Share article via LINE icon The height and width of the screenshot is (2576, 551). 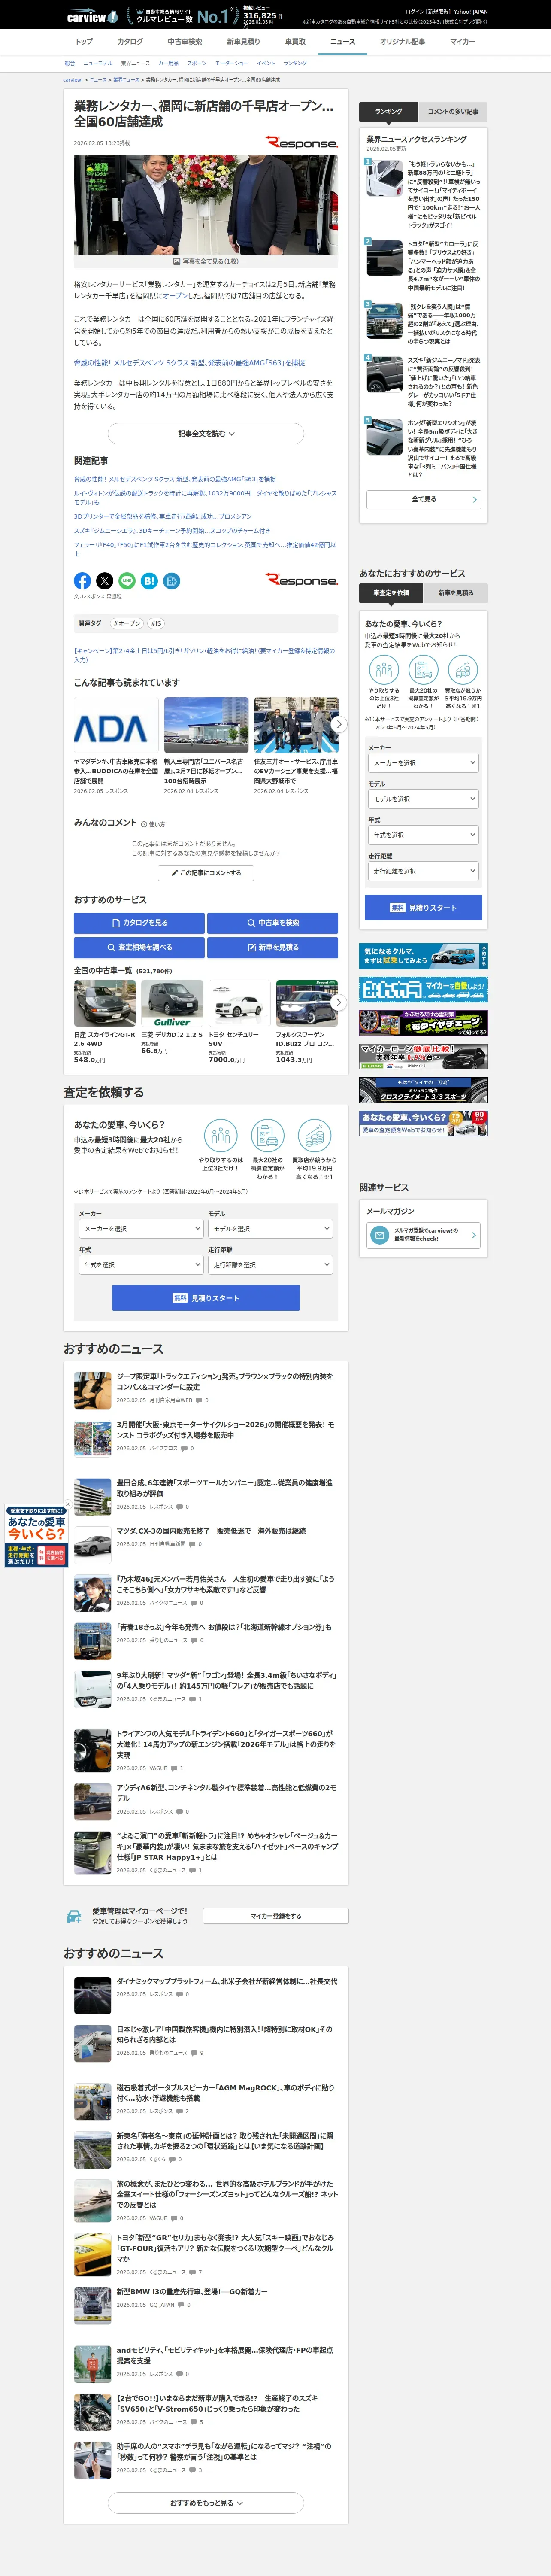[127, 580]
